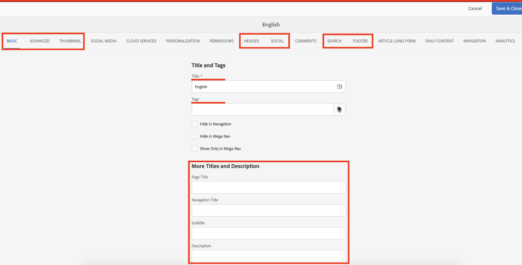
Task: Click the 'Title and Tags' section heading
Action: (208, 65)
